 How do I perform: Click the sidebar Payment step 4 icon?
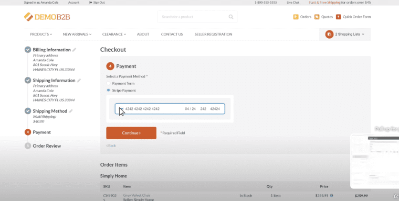tap(28, 132)
